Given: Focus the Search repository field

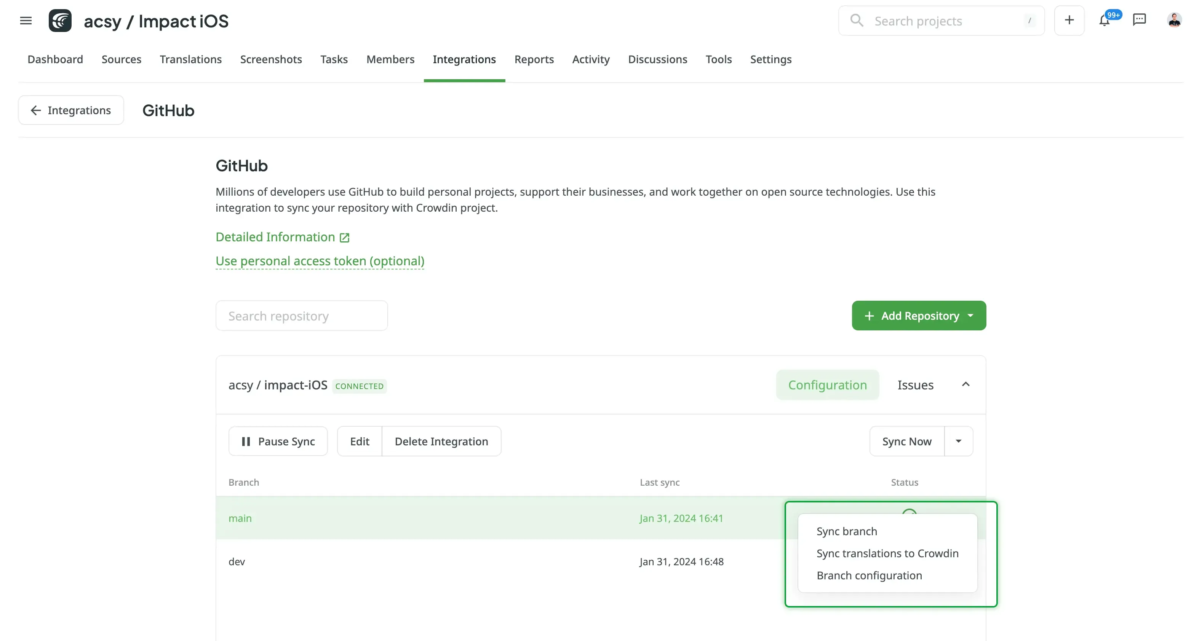Looking at the screenshot, I should (x=301, y=316).
